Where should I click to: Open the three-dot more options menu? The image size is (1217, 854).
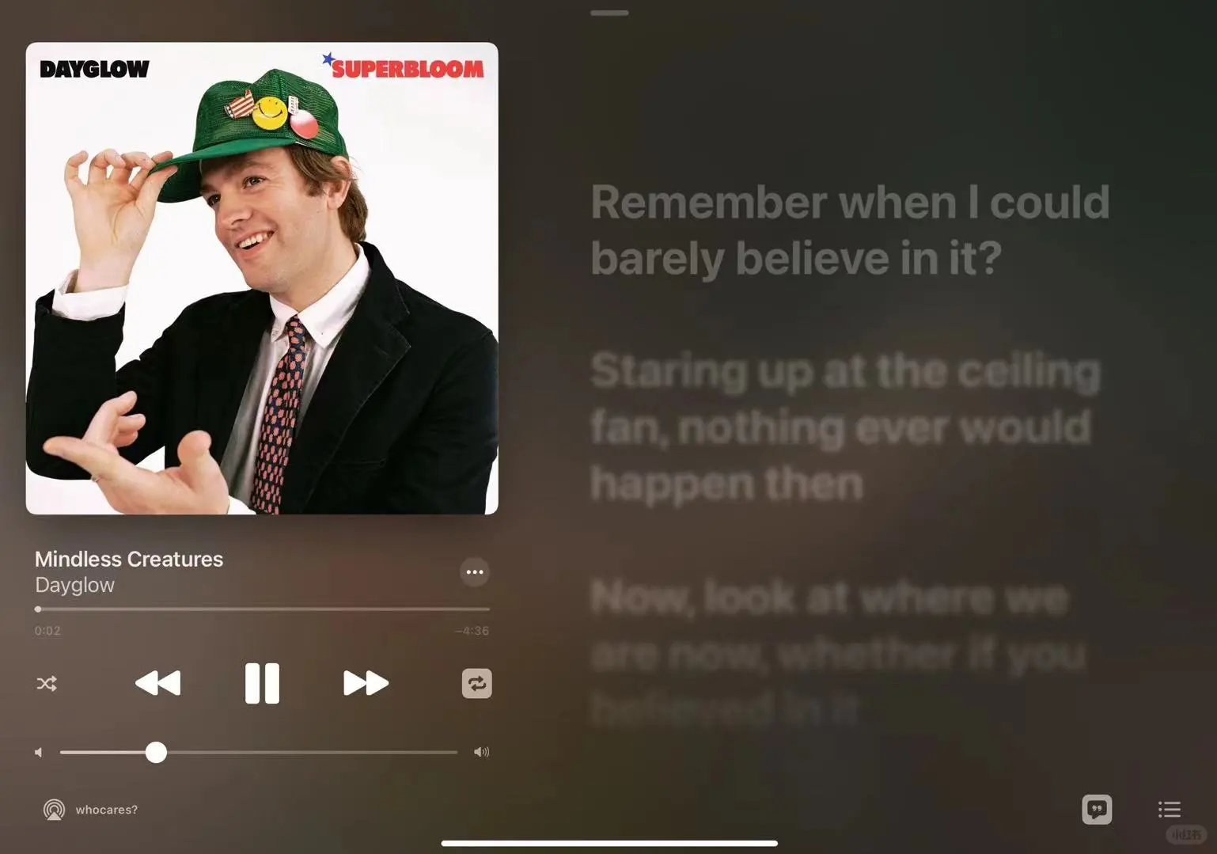(x=475, y=572)
